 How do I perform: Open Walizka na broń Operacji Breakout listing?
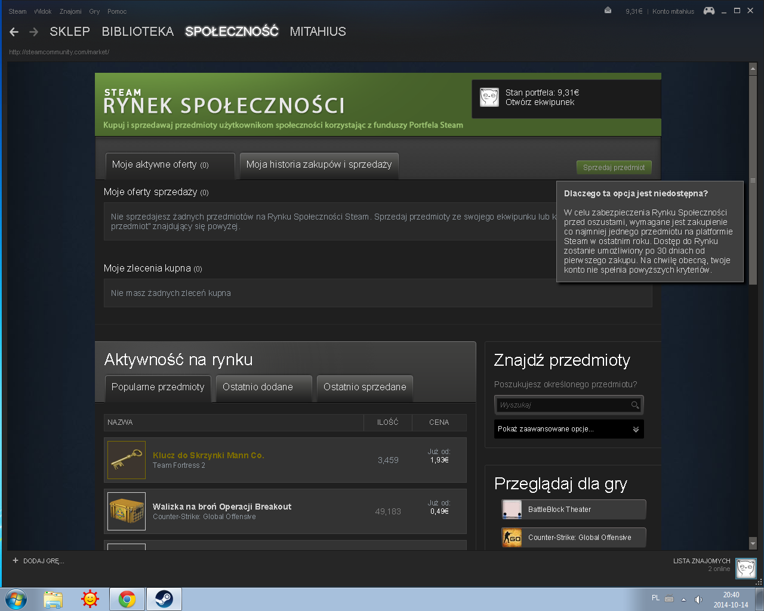coord(222,507)
